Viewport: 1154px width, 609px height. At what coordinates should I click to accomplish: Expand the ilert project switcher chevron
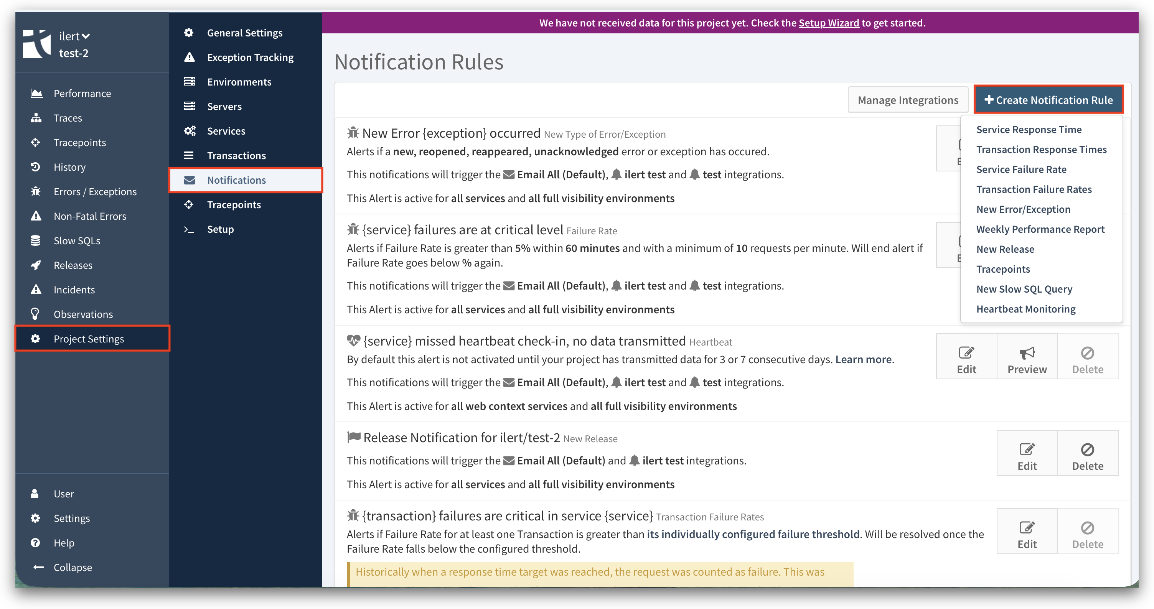pos(86,36)
